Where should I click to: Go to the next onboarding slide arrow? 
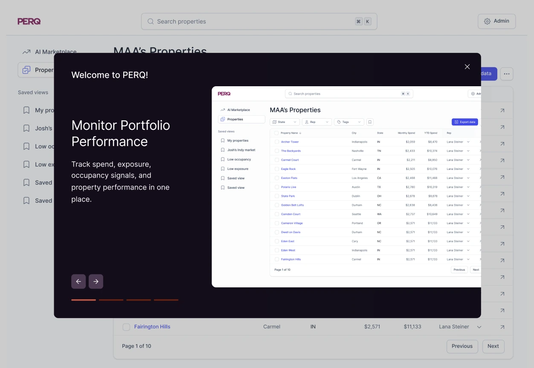point(96,281)
